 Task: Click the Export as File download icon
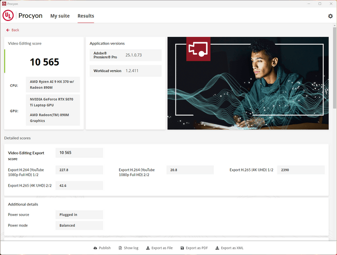[x=148, y=248]
